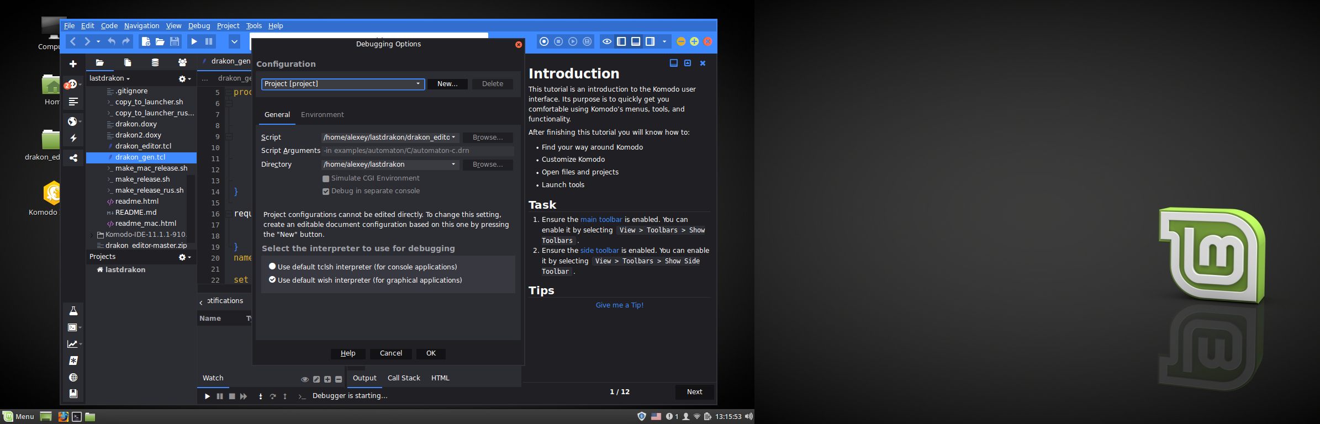This screenshot has width=1320, height=424.
Task: Toggle focus mode with the eye icon
Action: (x=607, y=41)
